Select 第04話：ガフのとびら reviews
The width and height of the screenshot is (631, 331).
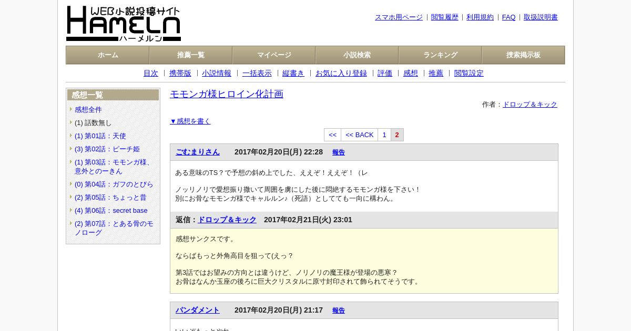114,184
